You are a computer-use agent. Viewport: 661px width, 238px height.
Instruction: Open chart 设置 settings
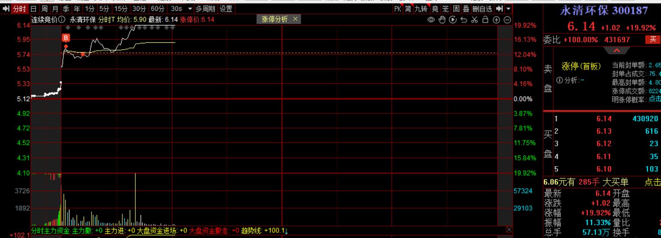[x=226, y=9]
